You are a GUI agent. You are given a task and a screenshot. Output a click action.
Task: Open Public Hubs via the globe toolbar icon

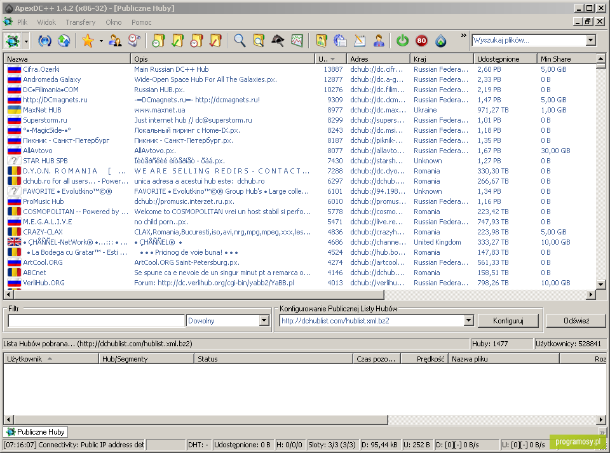(x=13, y=41)
